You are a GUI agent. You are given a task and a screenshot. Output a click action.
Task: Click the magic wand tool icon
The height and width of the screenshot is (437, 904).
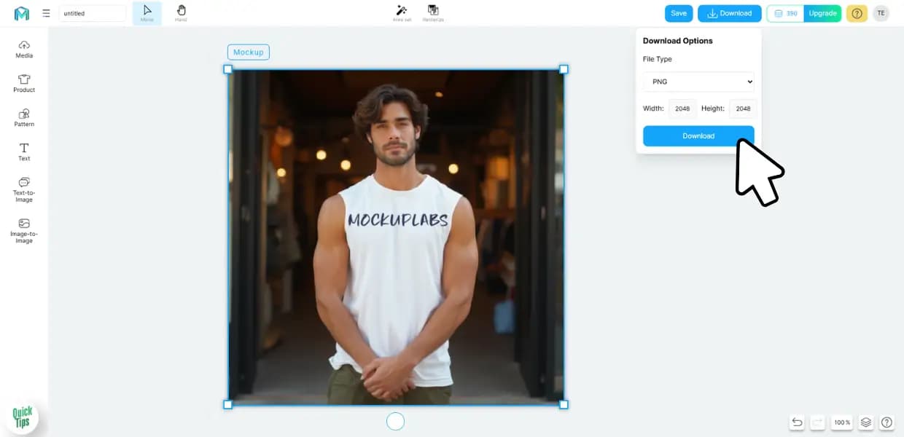click(x=402, y=11)
